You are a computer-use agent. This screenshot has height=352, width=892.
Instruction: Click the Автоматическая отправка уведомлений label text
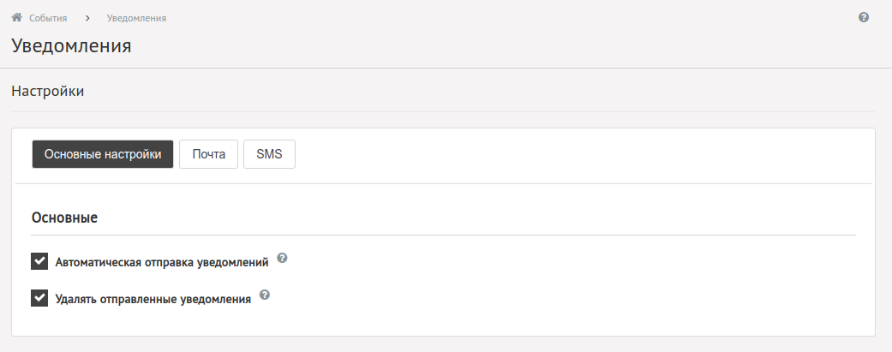pos(162,263)
